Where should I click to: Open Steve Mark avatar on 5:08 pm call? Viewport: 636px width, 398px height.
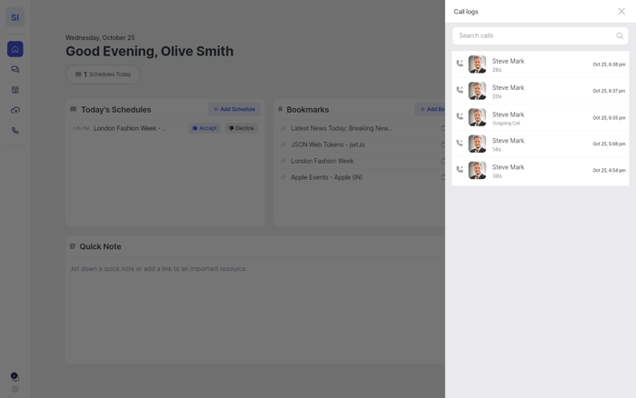pos(477,144)
